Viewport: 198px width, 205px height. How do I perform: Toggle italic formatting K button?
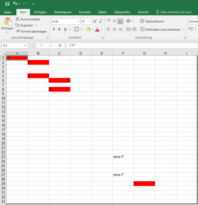(59, 29)
